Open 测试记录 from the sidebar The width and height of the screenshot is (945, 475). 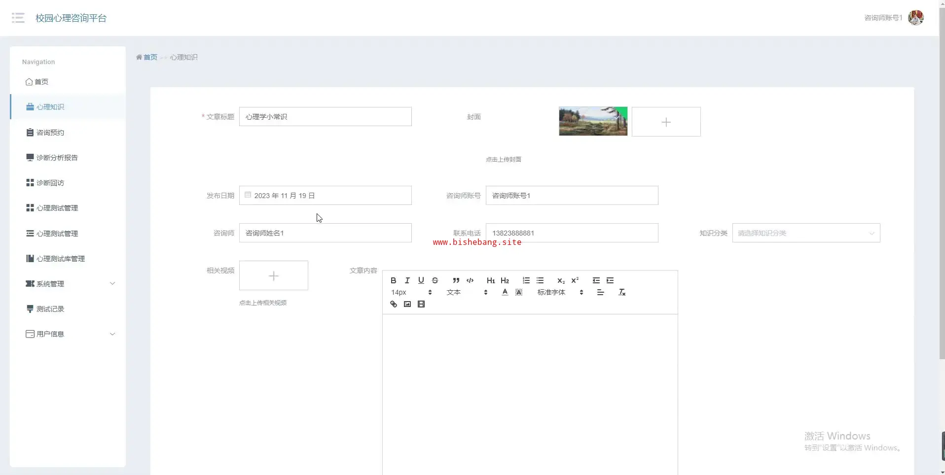[x=68, y=309]
